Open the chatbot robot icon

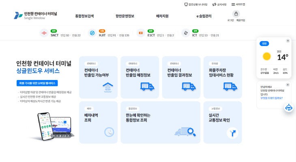[x=289, y=108]
